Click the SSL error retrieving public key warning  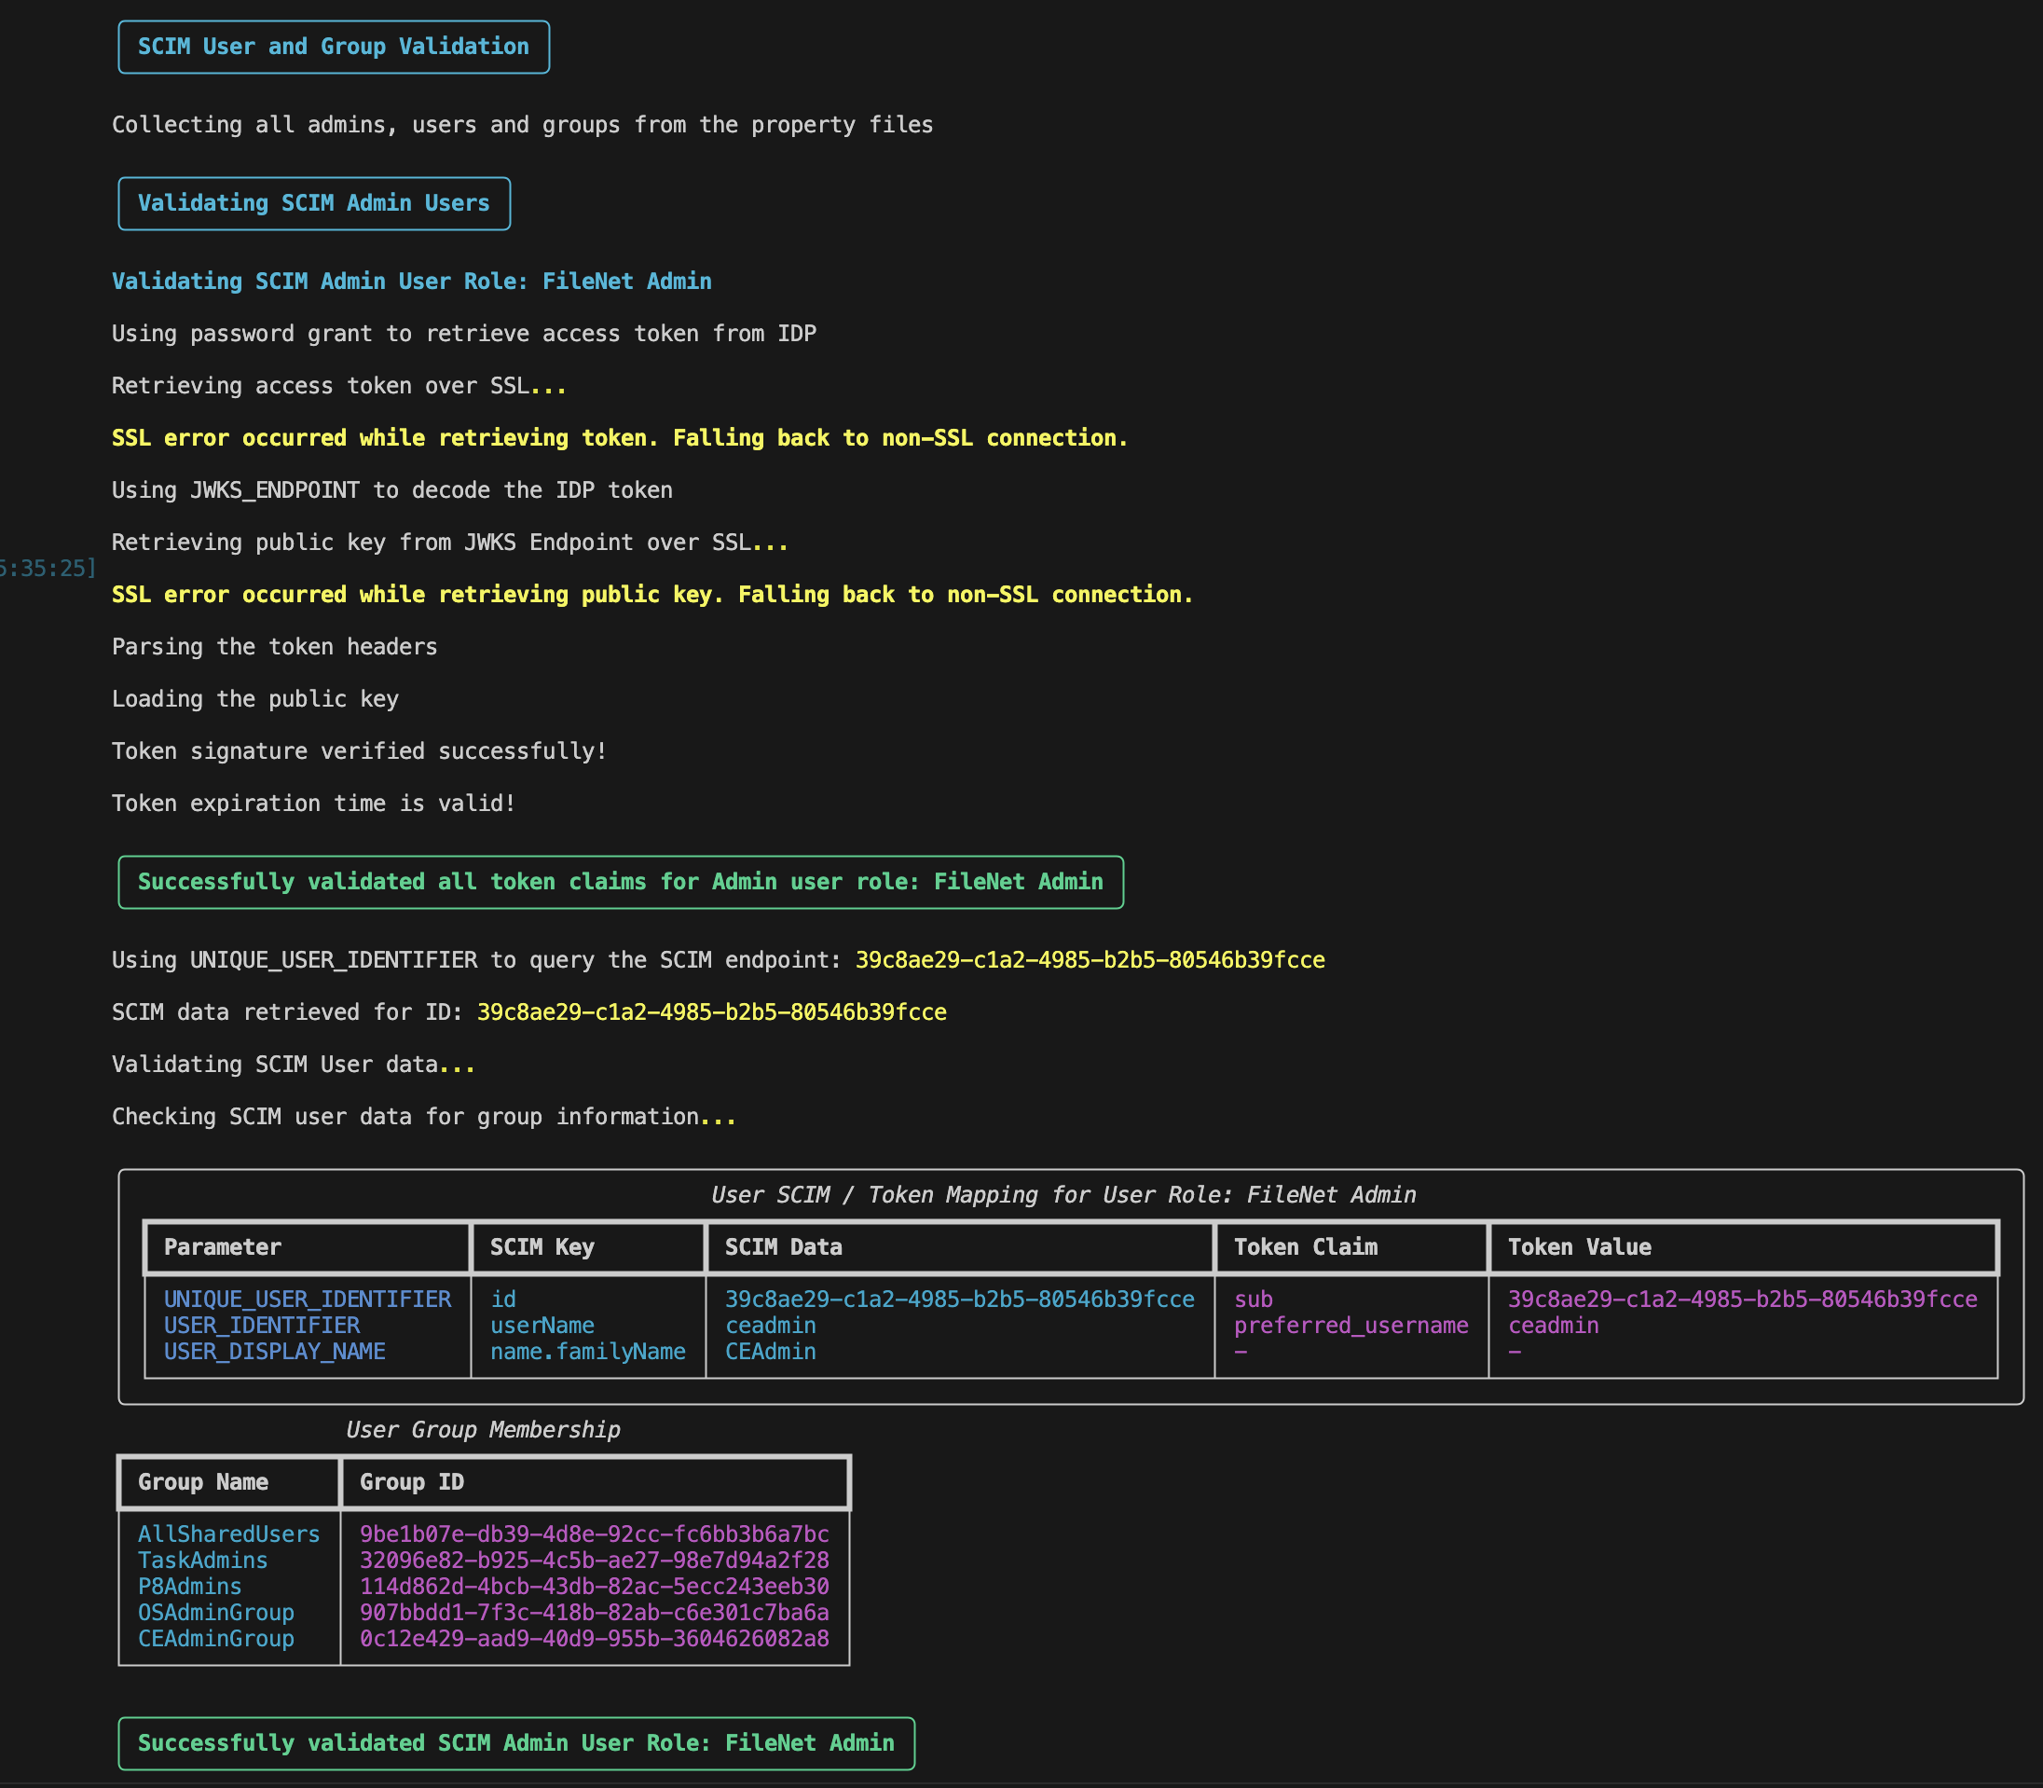(652, 595)
